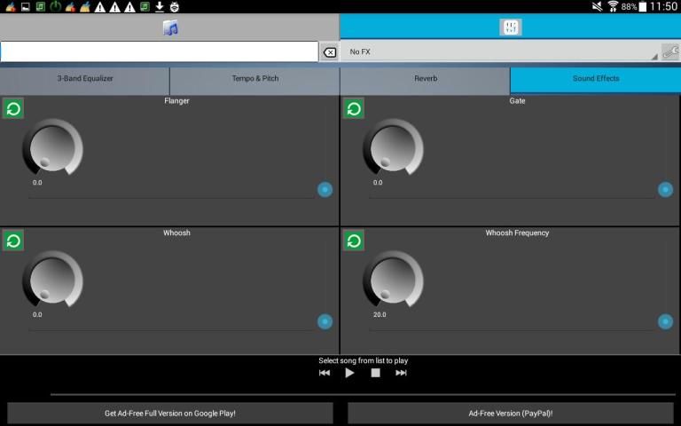Tap Ad-Free Version (PayPal) button
Viewport: 681px width, 426px height.
click(x=511, y=413)
